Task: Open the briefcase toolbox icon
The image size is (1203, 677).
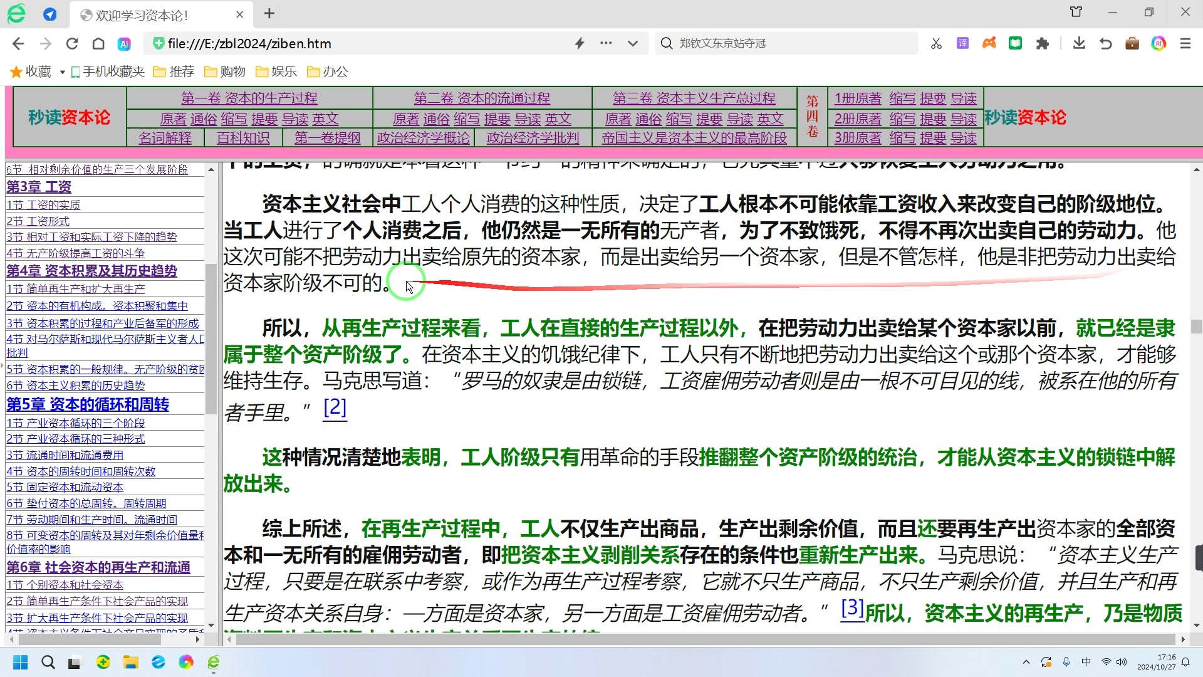Action: [x=1132, y=43]
